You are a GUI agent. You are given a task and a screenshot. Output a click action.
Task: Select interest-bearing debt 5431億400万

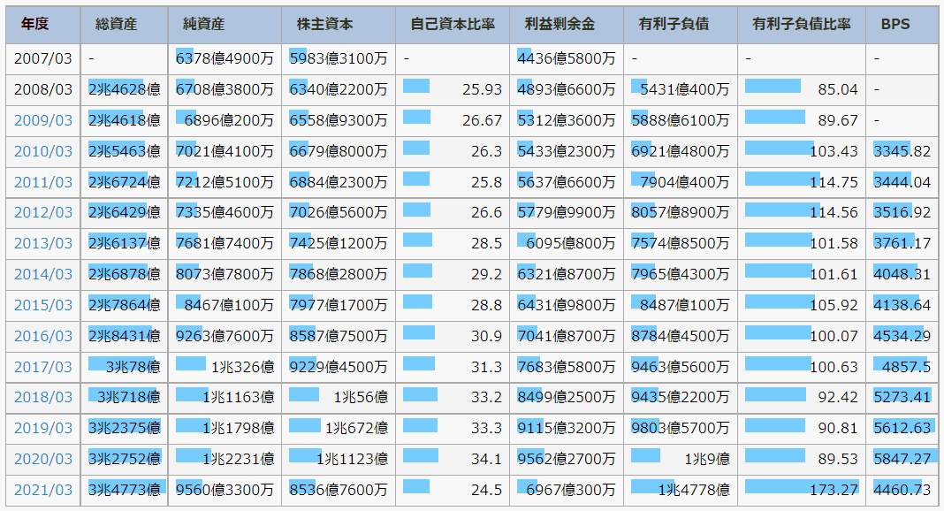click(684, 89)
